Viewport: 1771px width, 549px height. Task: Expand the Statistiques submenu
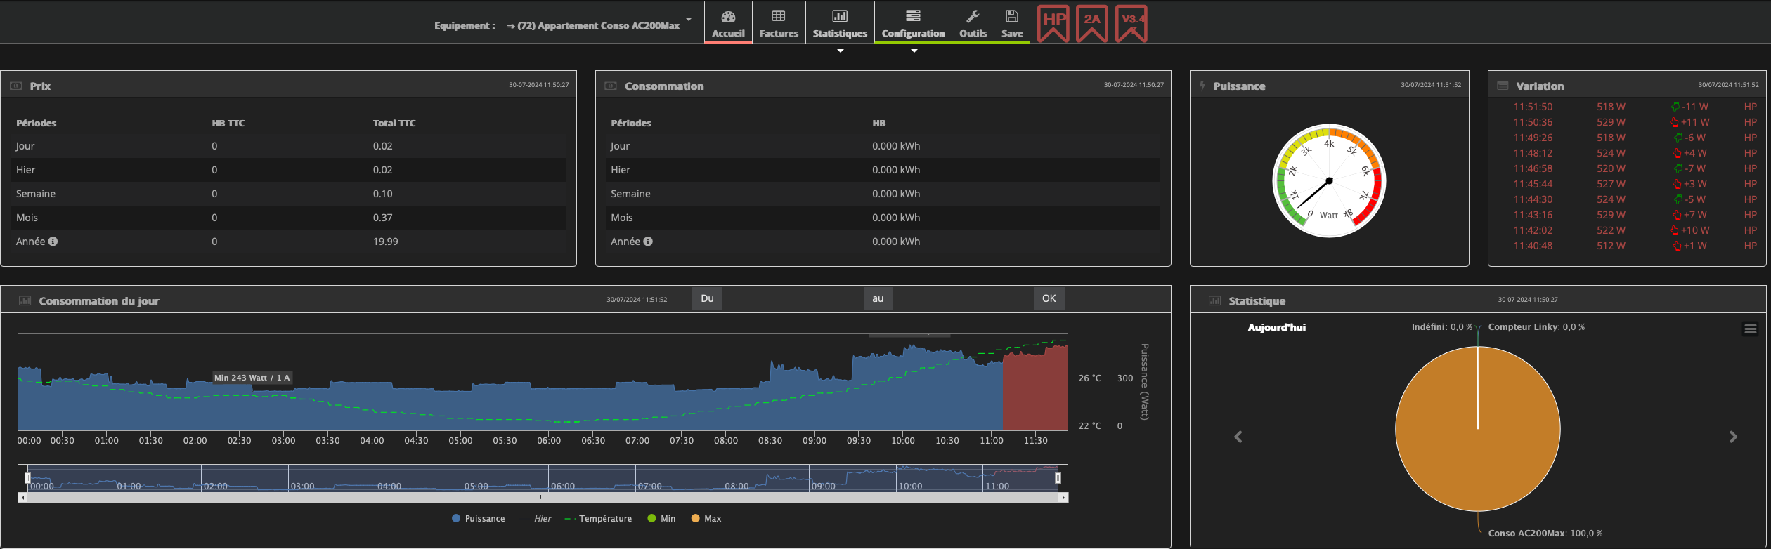840,51
